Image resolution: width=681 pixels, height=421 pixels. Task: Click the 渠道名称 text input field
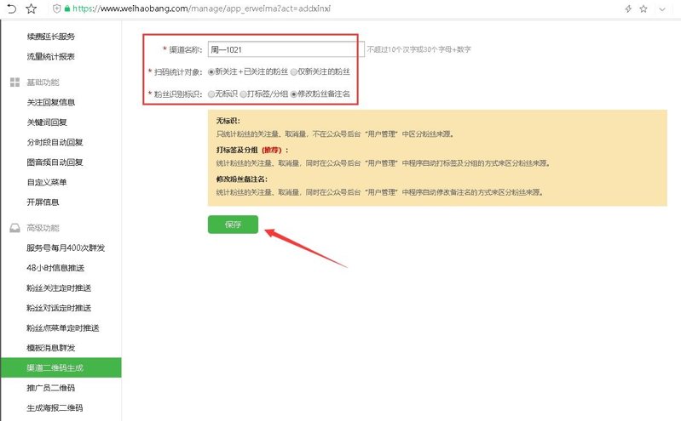(x=286, y=49)
